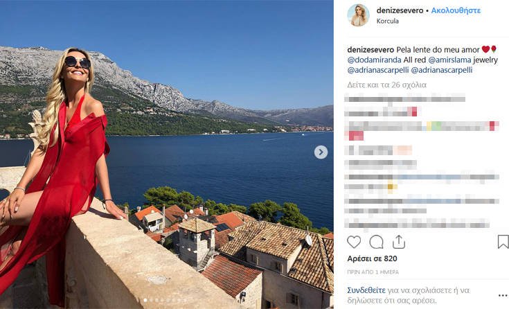Click the Ακολουθήστε follow button

[456, 10]
